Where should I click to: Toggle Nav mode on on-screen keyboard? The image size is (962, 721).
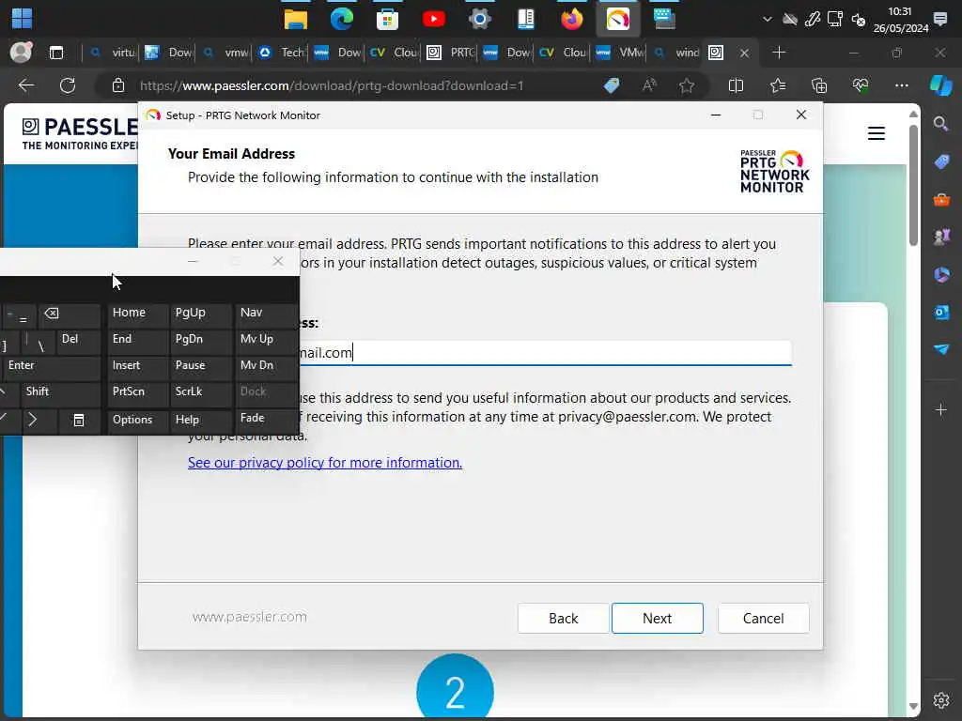pyautogui.click(x=266, y=315)
